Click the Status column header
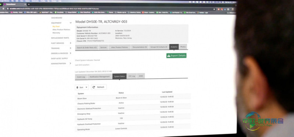This screenshot has height=137, width=294. (121, 93)
